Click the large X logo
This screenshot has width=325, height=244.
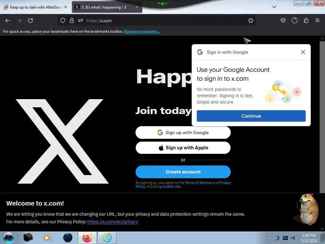62,141
